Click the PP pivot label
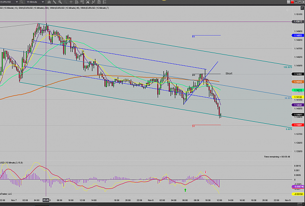 (x=193, y=75)
